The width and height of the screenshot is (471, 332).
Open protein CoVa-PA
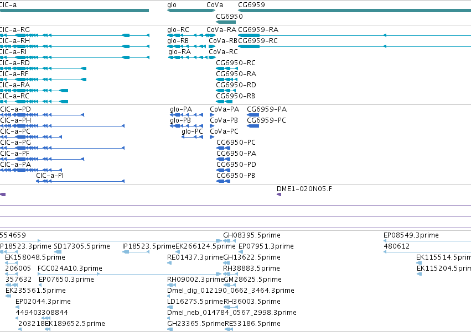coord(212,115)
